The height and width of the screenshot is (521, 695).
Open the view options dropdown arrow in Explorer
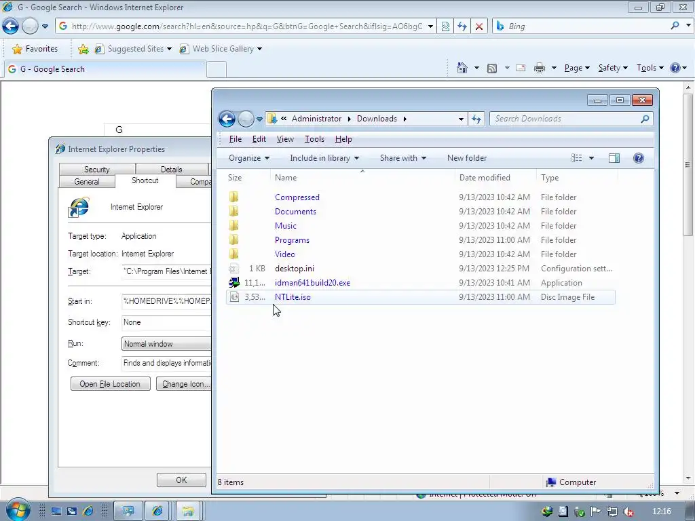pyautogui.click(x=591, y=158)
